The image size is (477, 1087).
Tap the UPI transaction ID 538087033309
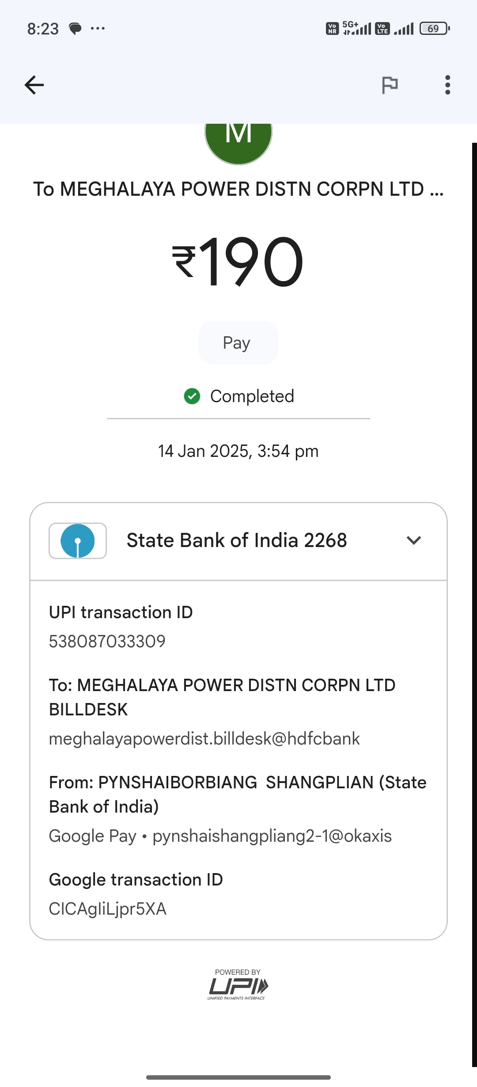[x=107, y=642]
